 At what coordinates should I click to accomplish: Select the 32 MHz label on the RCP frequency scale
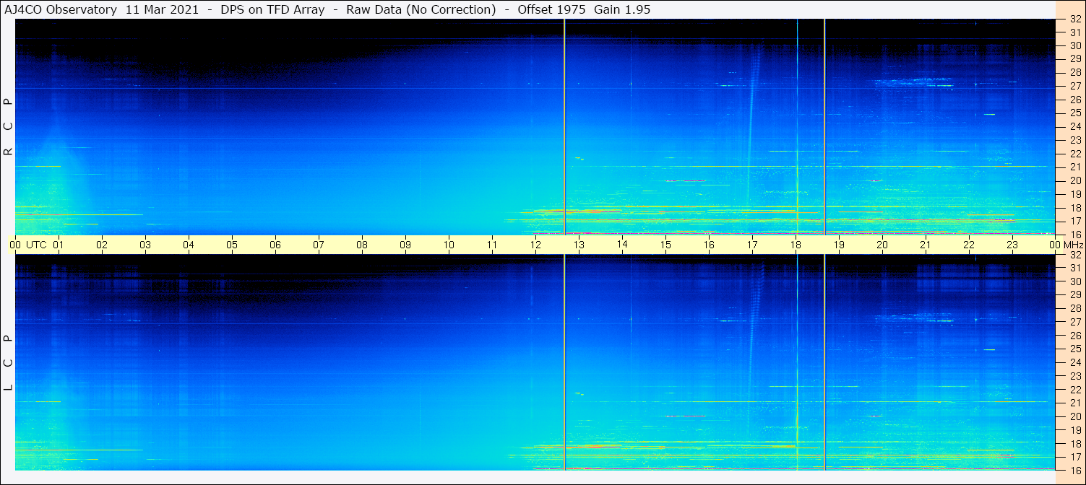click(x=1074, y=19)
